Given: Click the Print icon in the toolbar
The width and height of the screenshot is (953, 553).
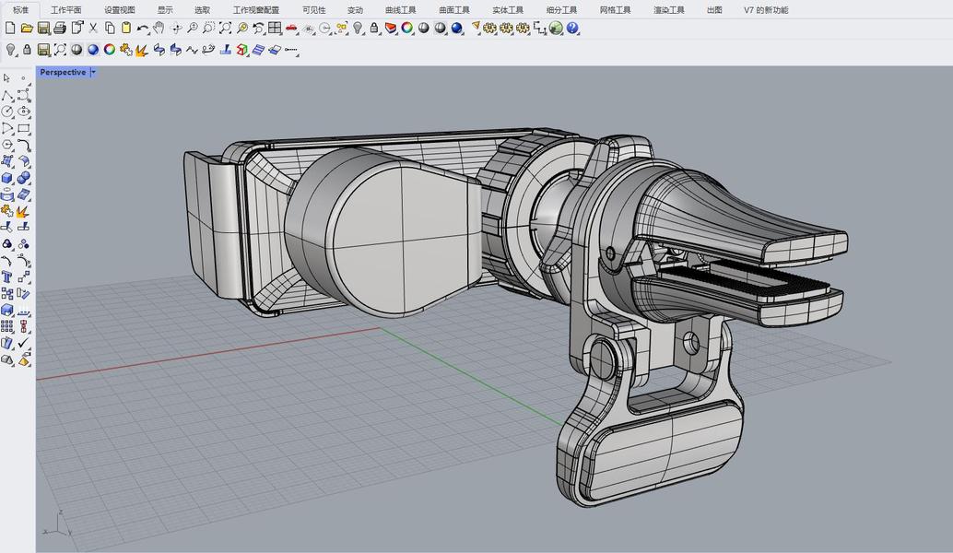Looking at the screenshot, I should point(60,29).
